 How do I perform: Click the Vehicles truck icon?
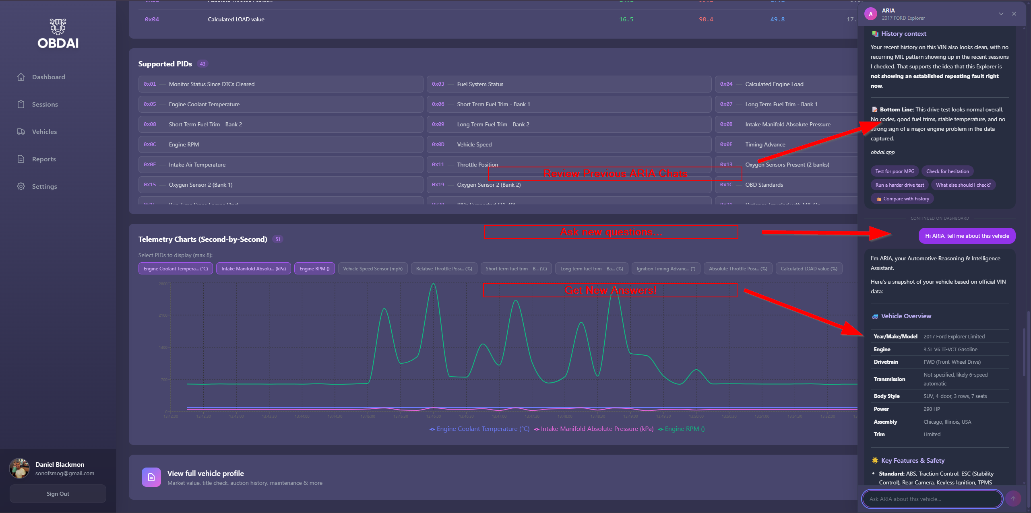point(21,132)
